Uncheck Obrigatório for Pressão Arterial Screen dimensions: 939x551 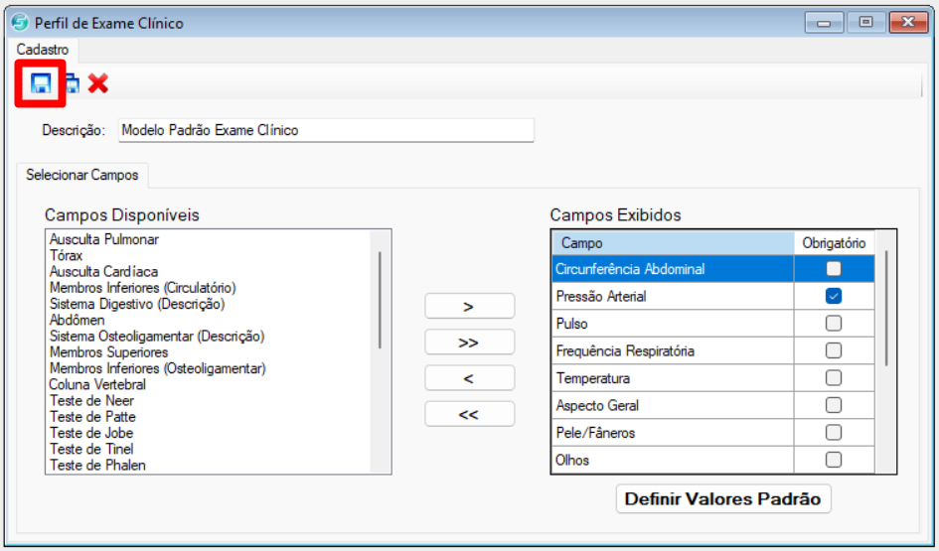[x=833, y=296]
